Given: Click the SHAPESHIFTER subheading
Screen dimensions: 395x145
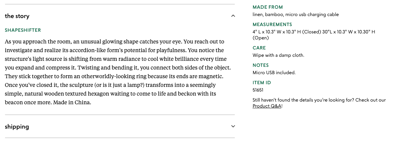Looking at the screenshot, I should click(x=23, y=30).
